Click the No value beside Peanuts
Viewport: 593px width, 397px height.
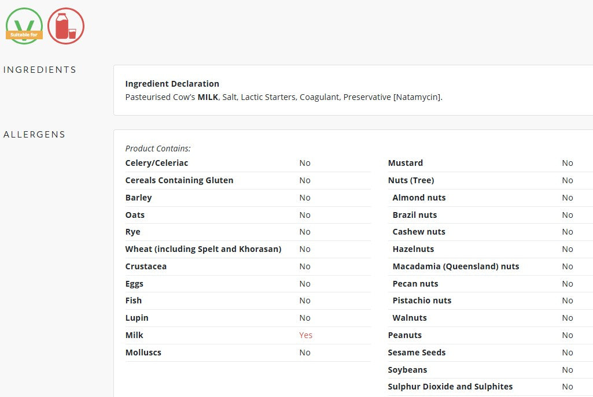(568, 335)
